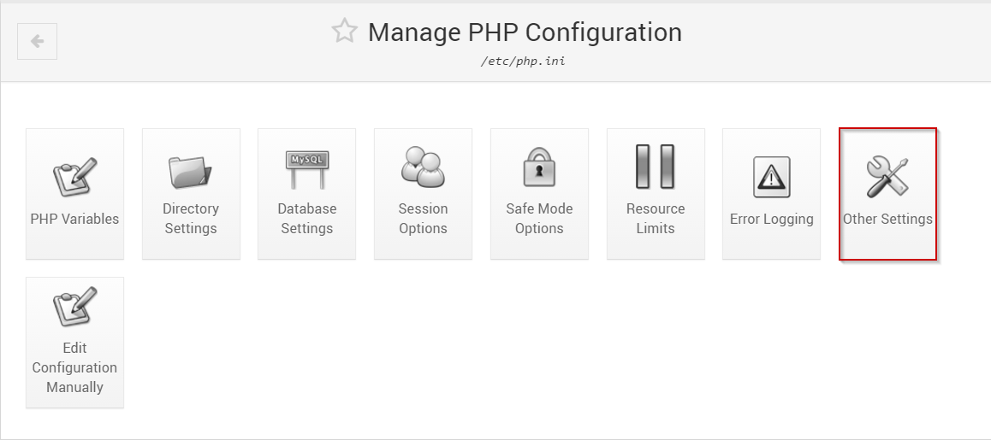
Task: Open the Resource Limits label
Action: pos(656,219)
